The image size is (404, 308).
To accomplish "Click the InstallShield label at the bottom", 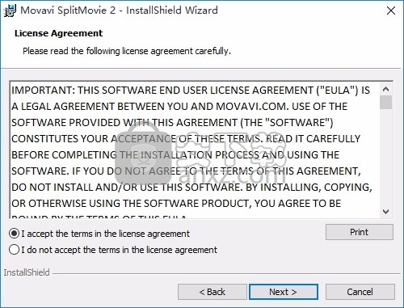I will (x=27, y=272).
